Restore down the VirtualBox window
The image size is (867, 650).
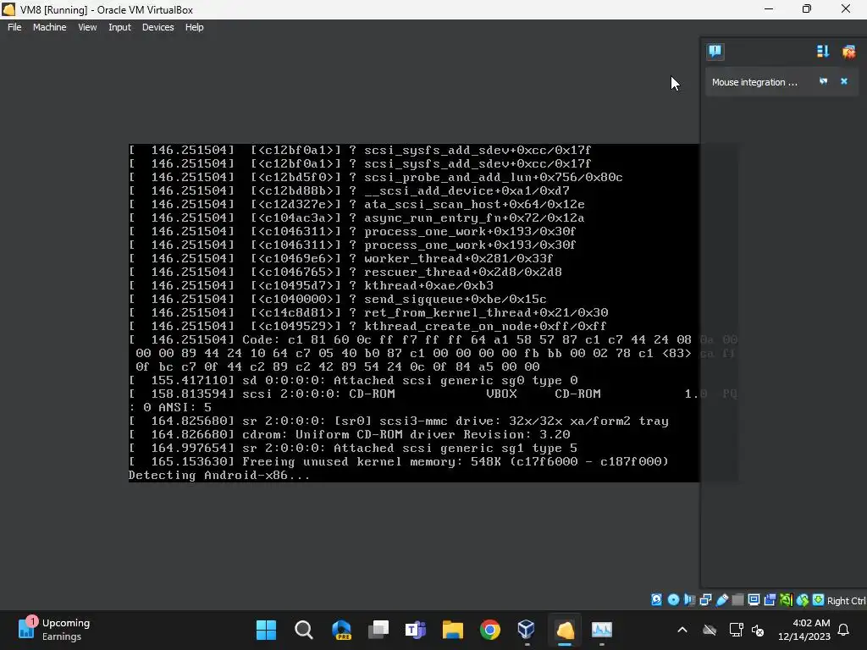point(807,8)
